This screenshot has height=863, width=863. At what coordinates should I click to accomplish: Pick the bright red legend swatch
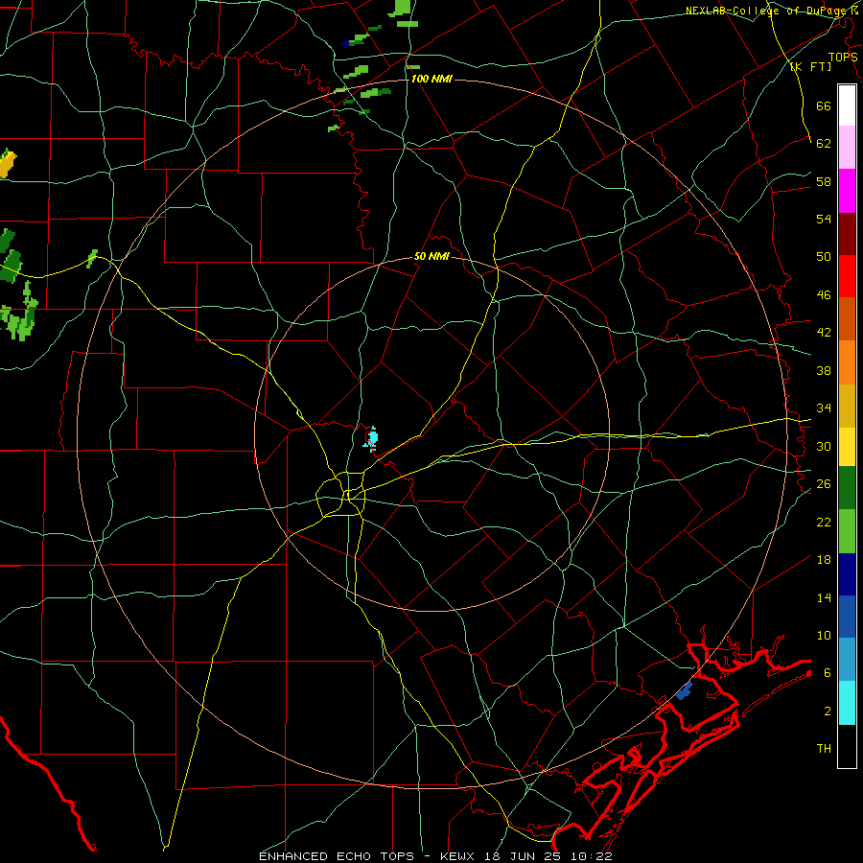click(x=847, y=276)
